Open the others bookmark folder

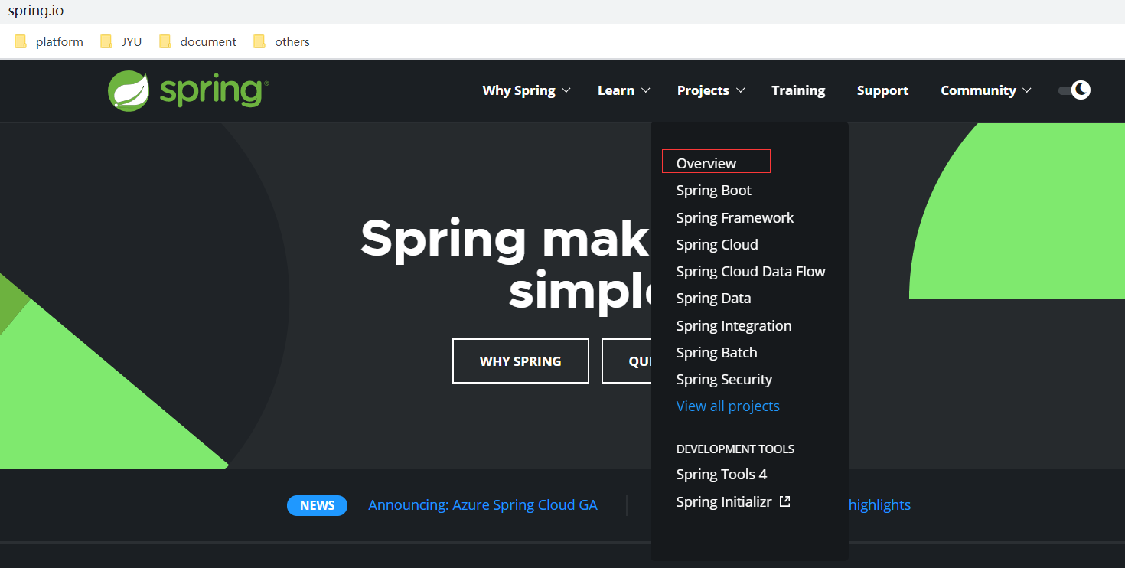pos(281,41)
